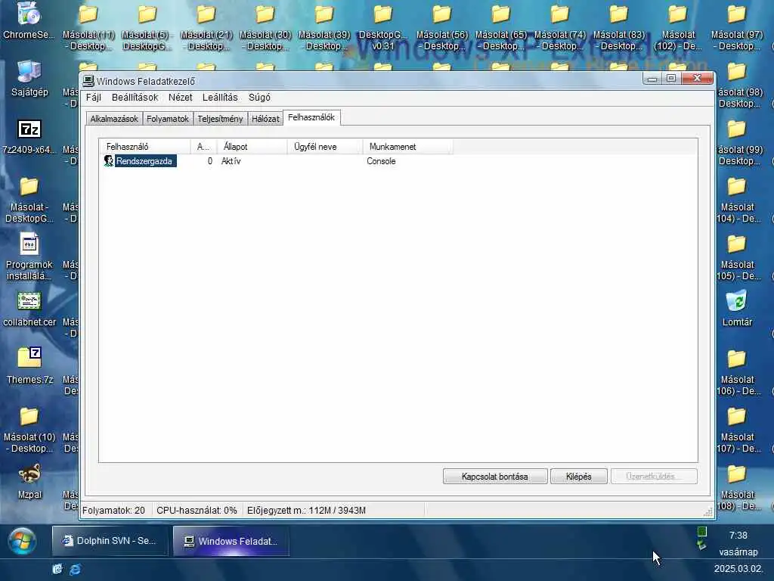Click the Folyamatok: 20 status entry
Viewport: 774px width, 581px height.
click(114, 511)
